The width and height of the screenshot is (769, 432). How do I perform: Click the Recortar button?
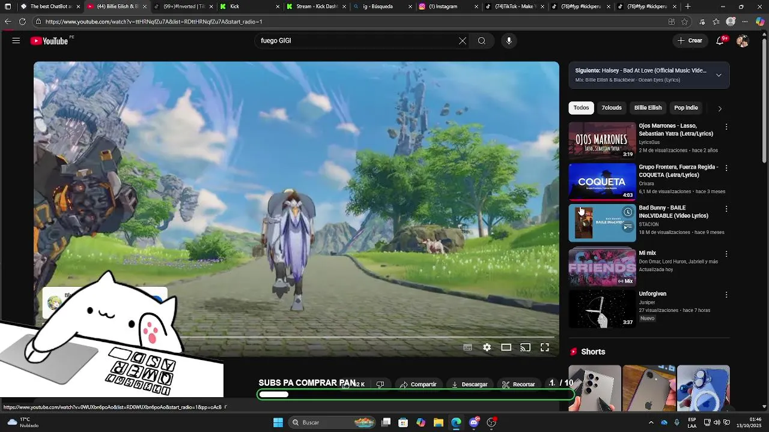tap(518, 385)
